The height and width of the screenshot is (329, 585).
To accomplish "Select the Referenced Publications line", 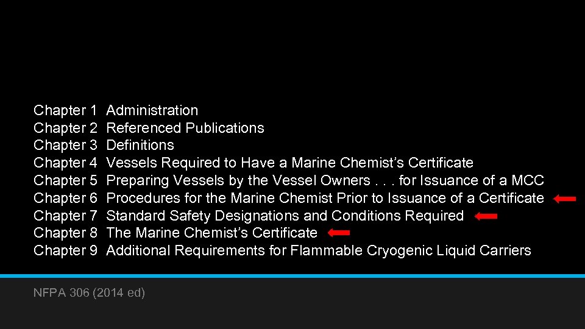I will pyautogui.click(x=185, y=128).
